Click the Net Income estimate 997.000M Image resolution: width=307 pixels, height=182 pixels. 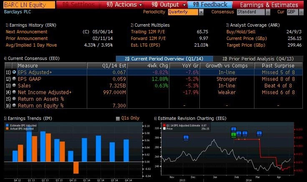point(115,92)
